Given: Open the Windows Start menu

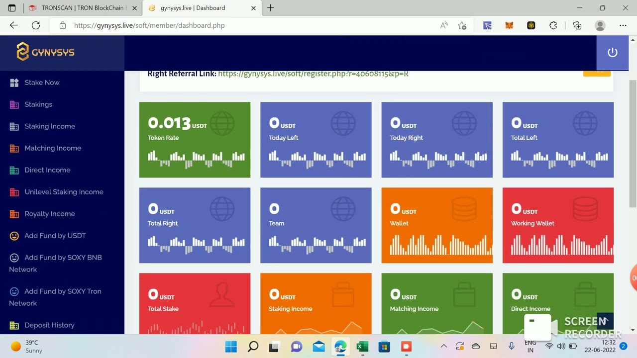Looking at the screenshot, I should click(x=231, y=347).
